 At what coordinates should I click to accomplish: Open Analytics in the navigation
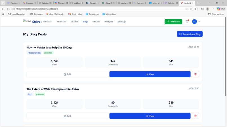[109, 22]
